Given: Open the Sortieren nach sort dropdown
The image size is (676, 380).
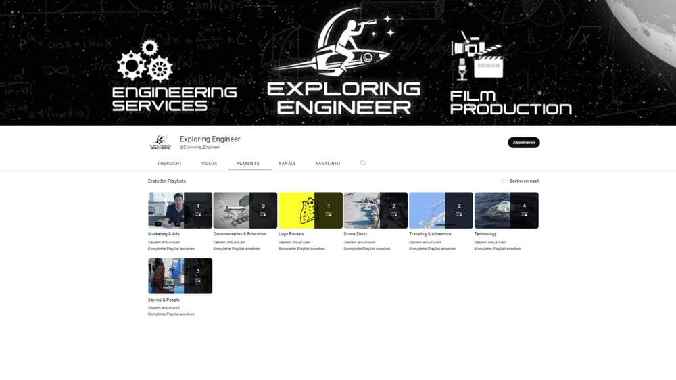Looking at the screenshot, I should [520, 181].
